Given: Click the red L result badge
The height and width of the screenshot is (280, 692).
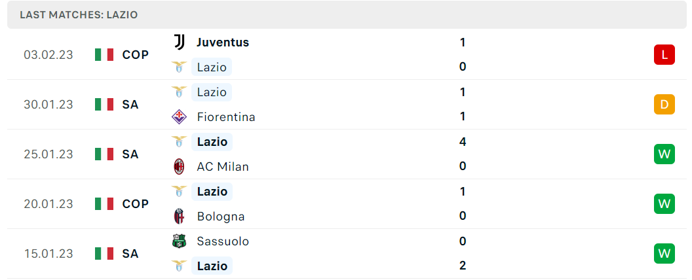Looking at the screenshot, I should pyautogui.click(x=664, y=54).
